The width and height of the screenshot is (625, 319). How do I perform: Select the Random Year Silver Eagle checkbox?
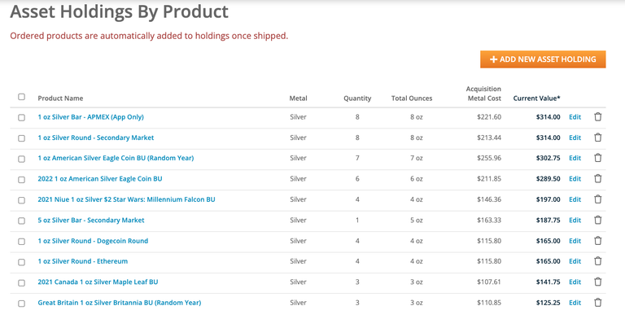(21, 159)
